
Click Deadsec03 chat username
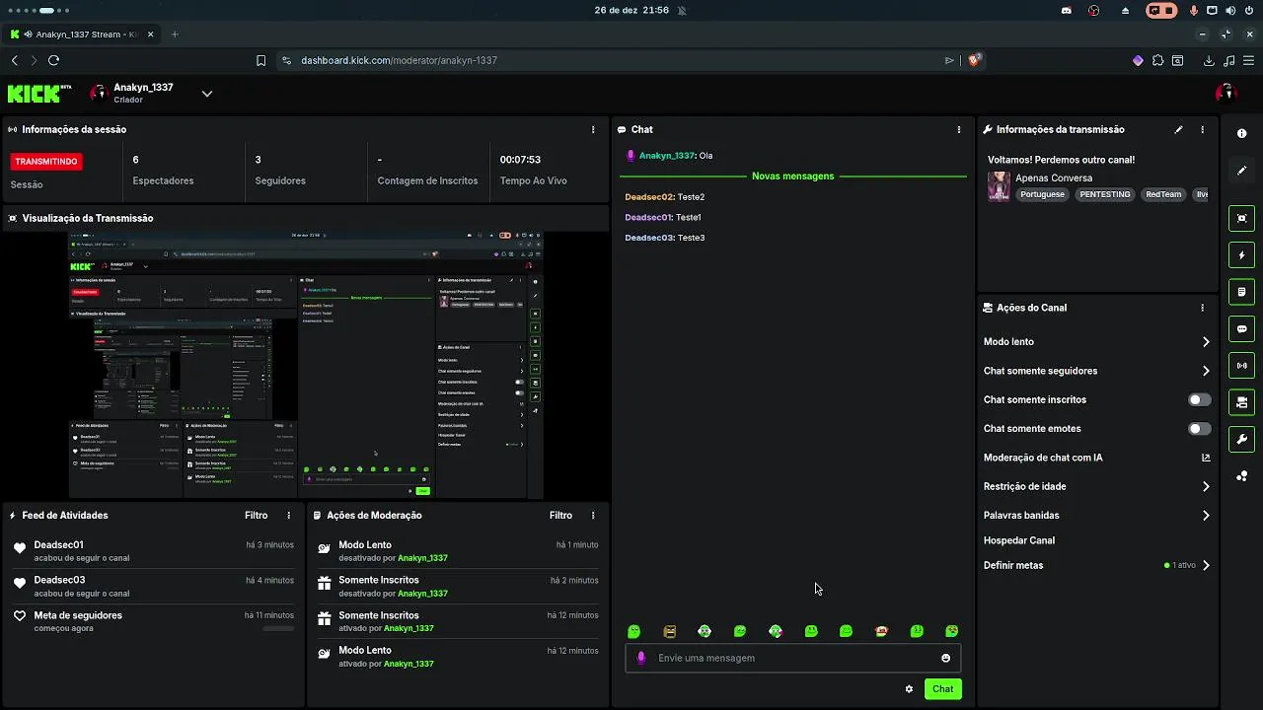click(648, 238)
